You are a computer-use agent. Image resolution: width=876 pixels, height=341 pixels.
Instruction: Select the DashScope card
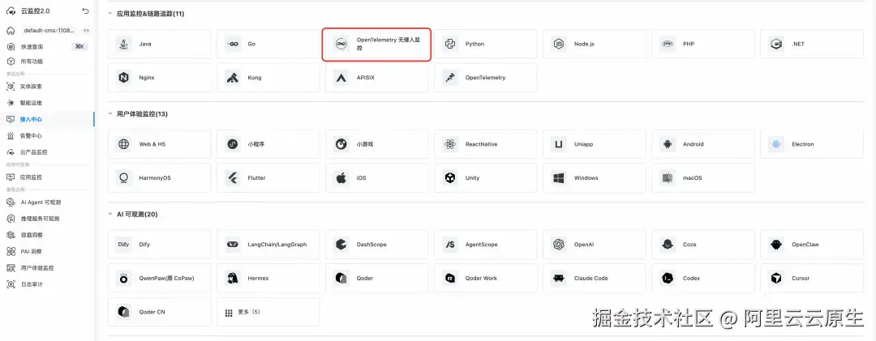377,245
